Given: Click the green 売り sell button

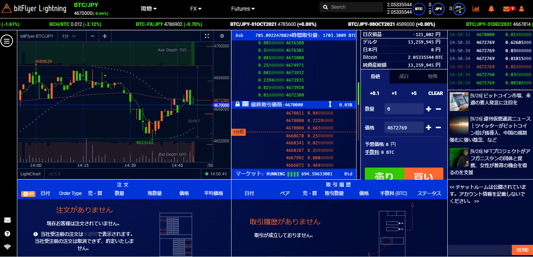Looking at the screenshot, I should [384, 174].
